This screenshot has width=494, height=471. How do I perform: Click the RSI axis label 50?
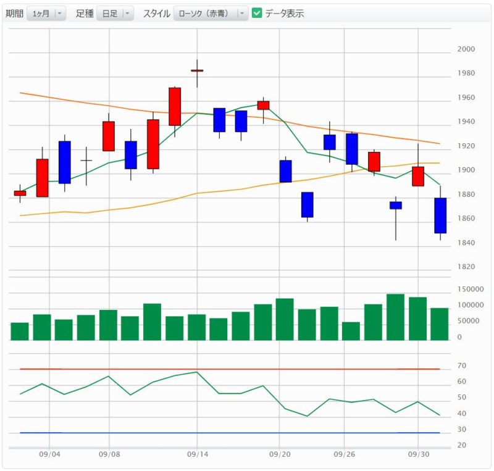click(461, 398)
